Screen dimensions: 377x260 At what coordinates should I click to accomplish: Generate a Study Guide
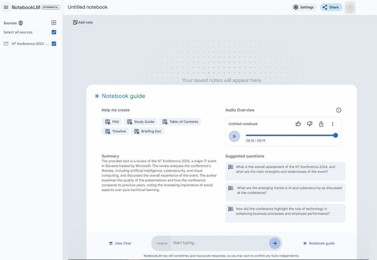[x=141, y=122]
